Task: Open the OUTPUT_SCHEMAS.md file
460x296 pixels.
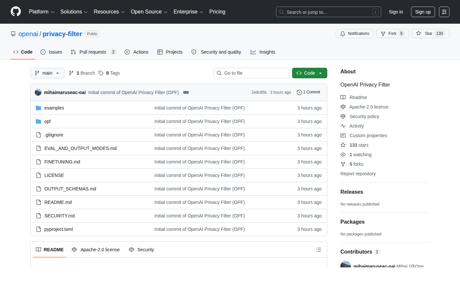Action: point(70,189)
